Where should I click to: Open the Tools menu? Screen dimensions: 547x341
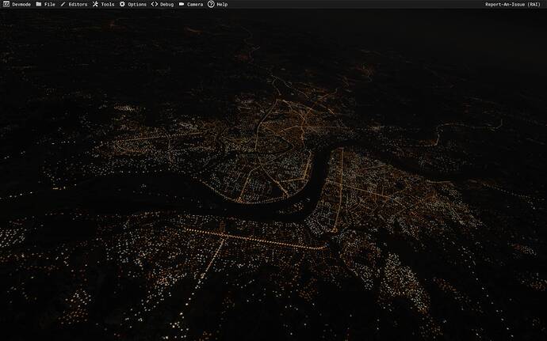click(103, 5)
